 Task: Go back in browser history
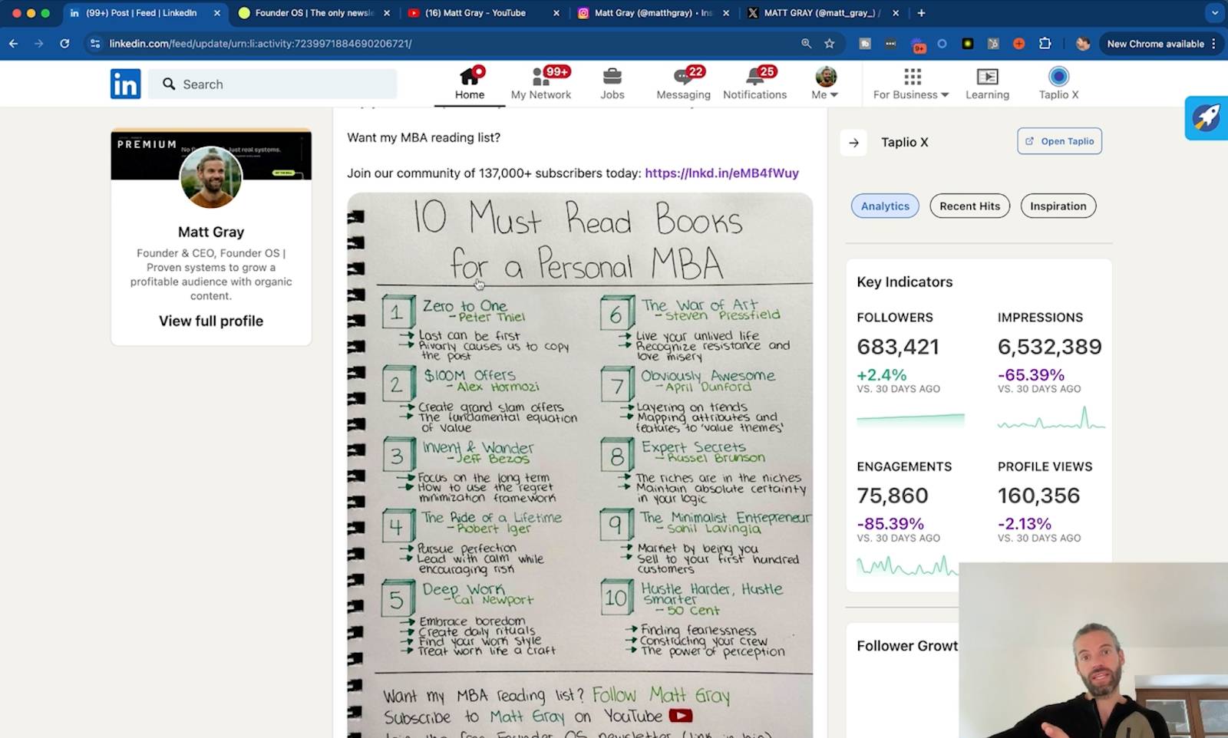(14, 44)
